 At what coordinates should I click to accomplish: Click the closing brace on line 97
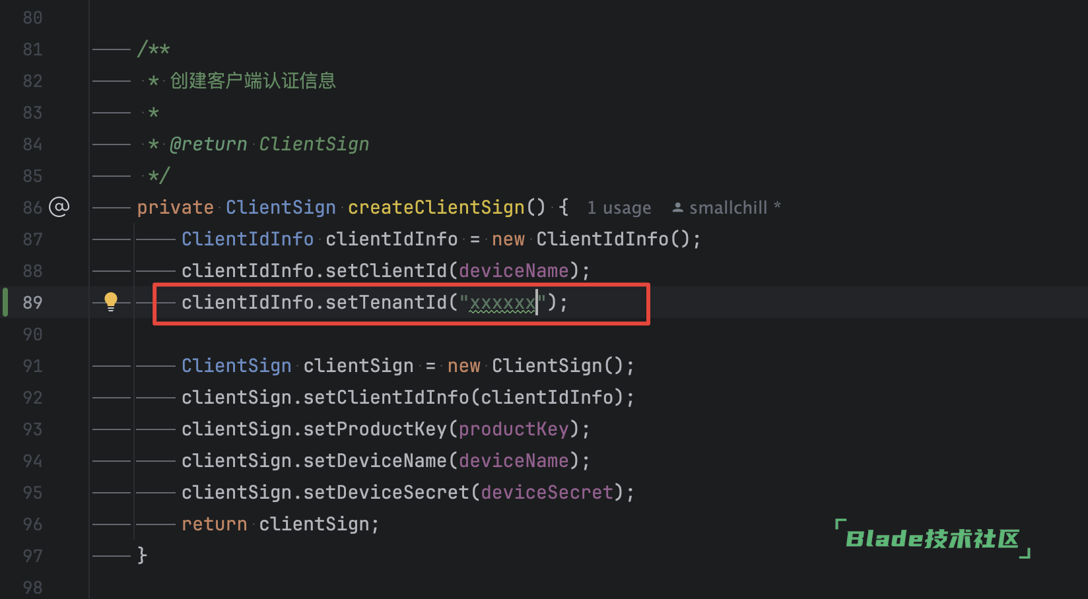click(142, 555)
